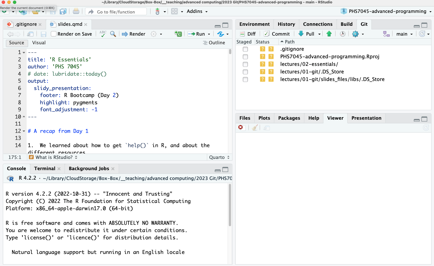Viewport: 434px width, 266px height.
Task: Open the Packages tab
Action: pyautogui.click(x=289, y=118)
